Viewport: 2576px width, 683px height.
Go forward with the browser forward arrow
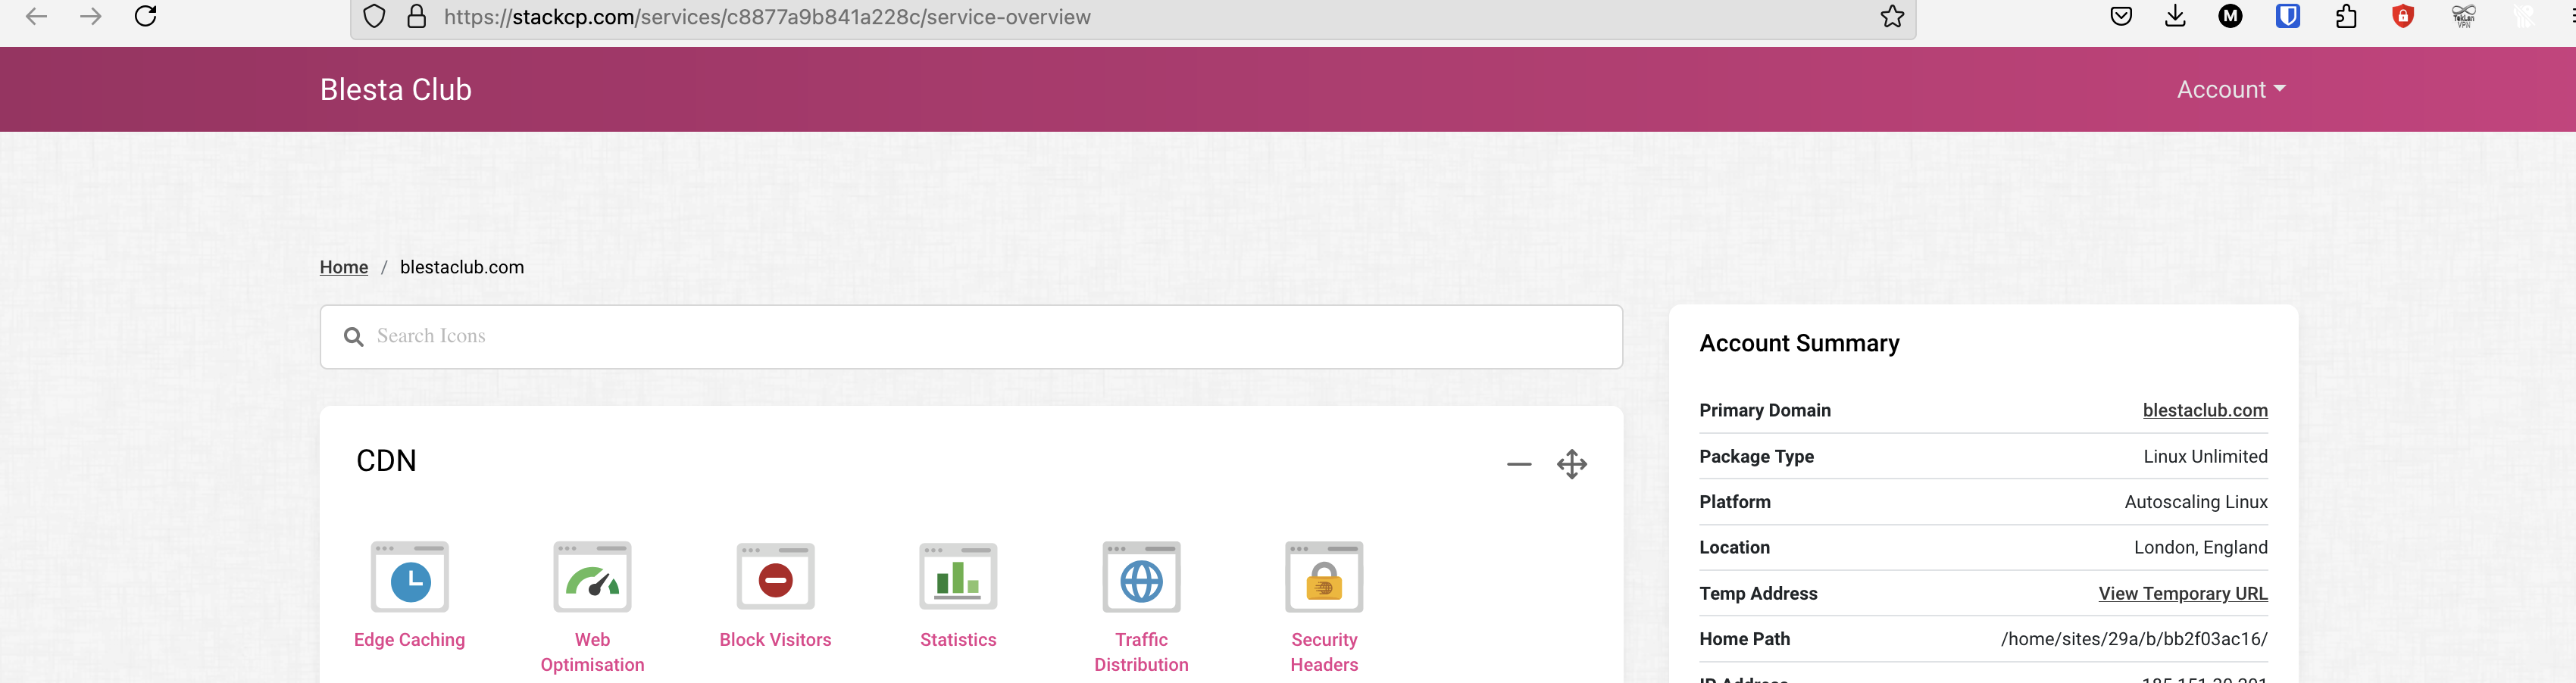91,16
